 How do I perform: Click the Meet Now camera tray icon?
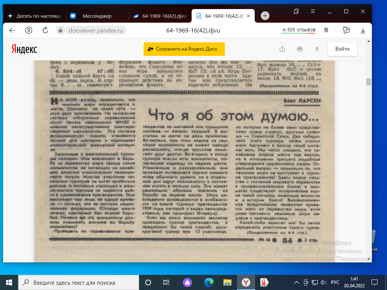click(x=306, y=282)
